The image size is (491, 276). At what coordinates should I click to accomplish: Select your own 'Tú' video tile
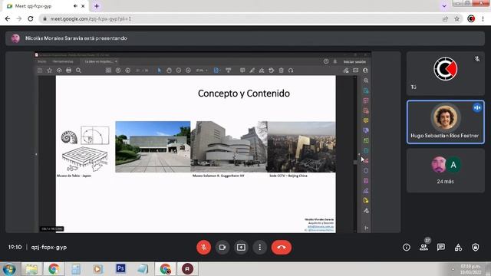(x=445, y=74)
